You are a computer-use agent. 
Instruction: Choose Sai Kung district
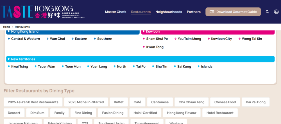click(x=182, y=67)
